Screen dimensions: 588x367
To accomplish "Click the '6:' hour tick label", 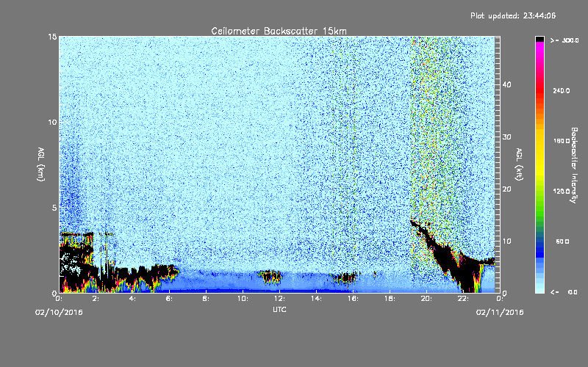I will click(x=170, y=299).
